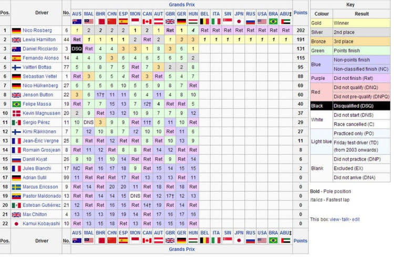Click the Gold colour cell in the key
Viewport: 394px width, 263px height.
click(320, 23)
